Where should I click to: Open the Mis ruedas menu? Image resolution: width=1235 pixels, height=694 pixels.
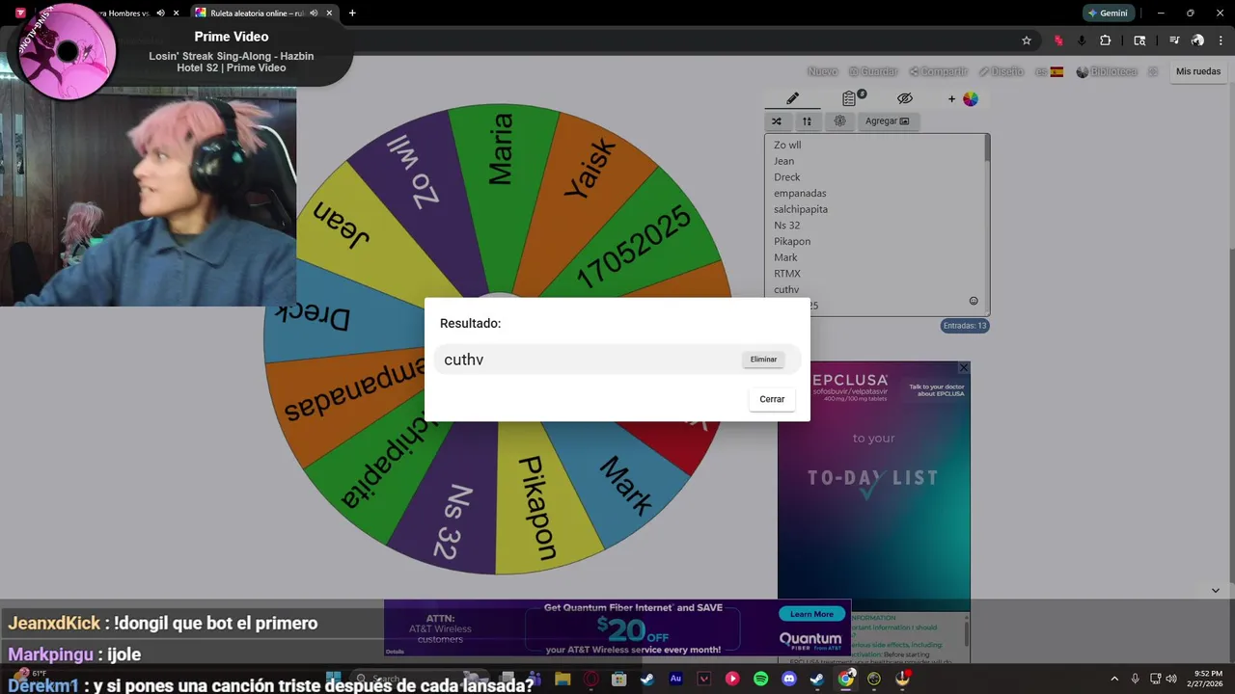[1198, 71]
